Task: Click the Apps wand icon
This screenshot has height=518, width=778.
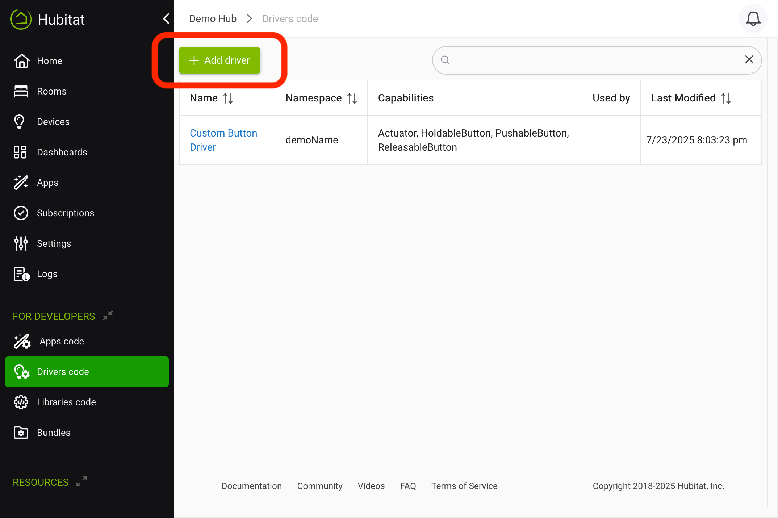Action: (x=21, y=183)
